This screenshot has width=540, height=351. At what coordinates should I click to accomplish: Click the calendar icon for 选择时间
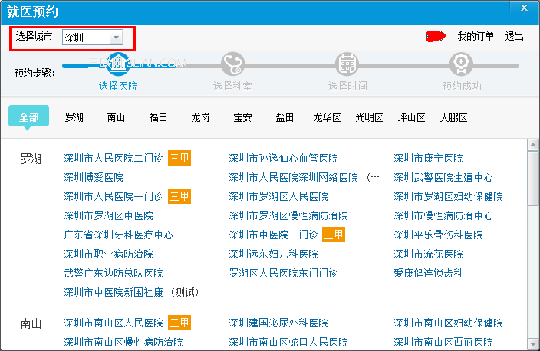click(x=347, y=64)
